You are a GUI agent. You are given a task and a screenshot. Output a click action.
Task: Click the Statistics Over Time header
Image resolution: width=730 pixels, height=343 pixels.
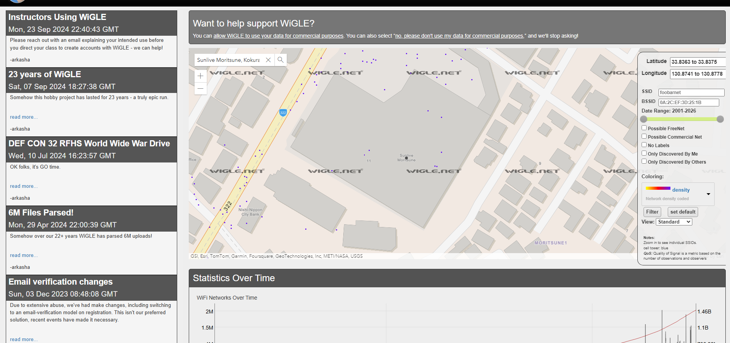(x=234, y=278)
